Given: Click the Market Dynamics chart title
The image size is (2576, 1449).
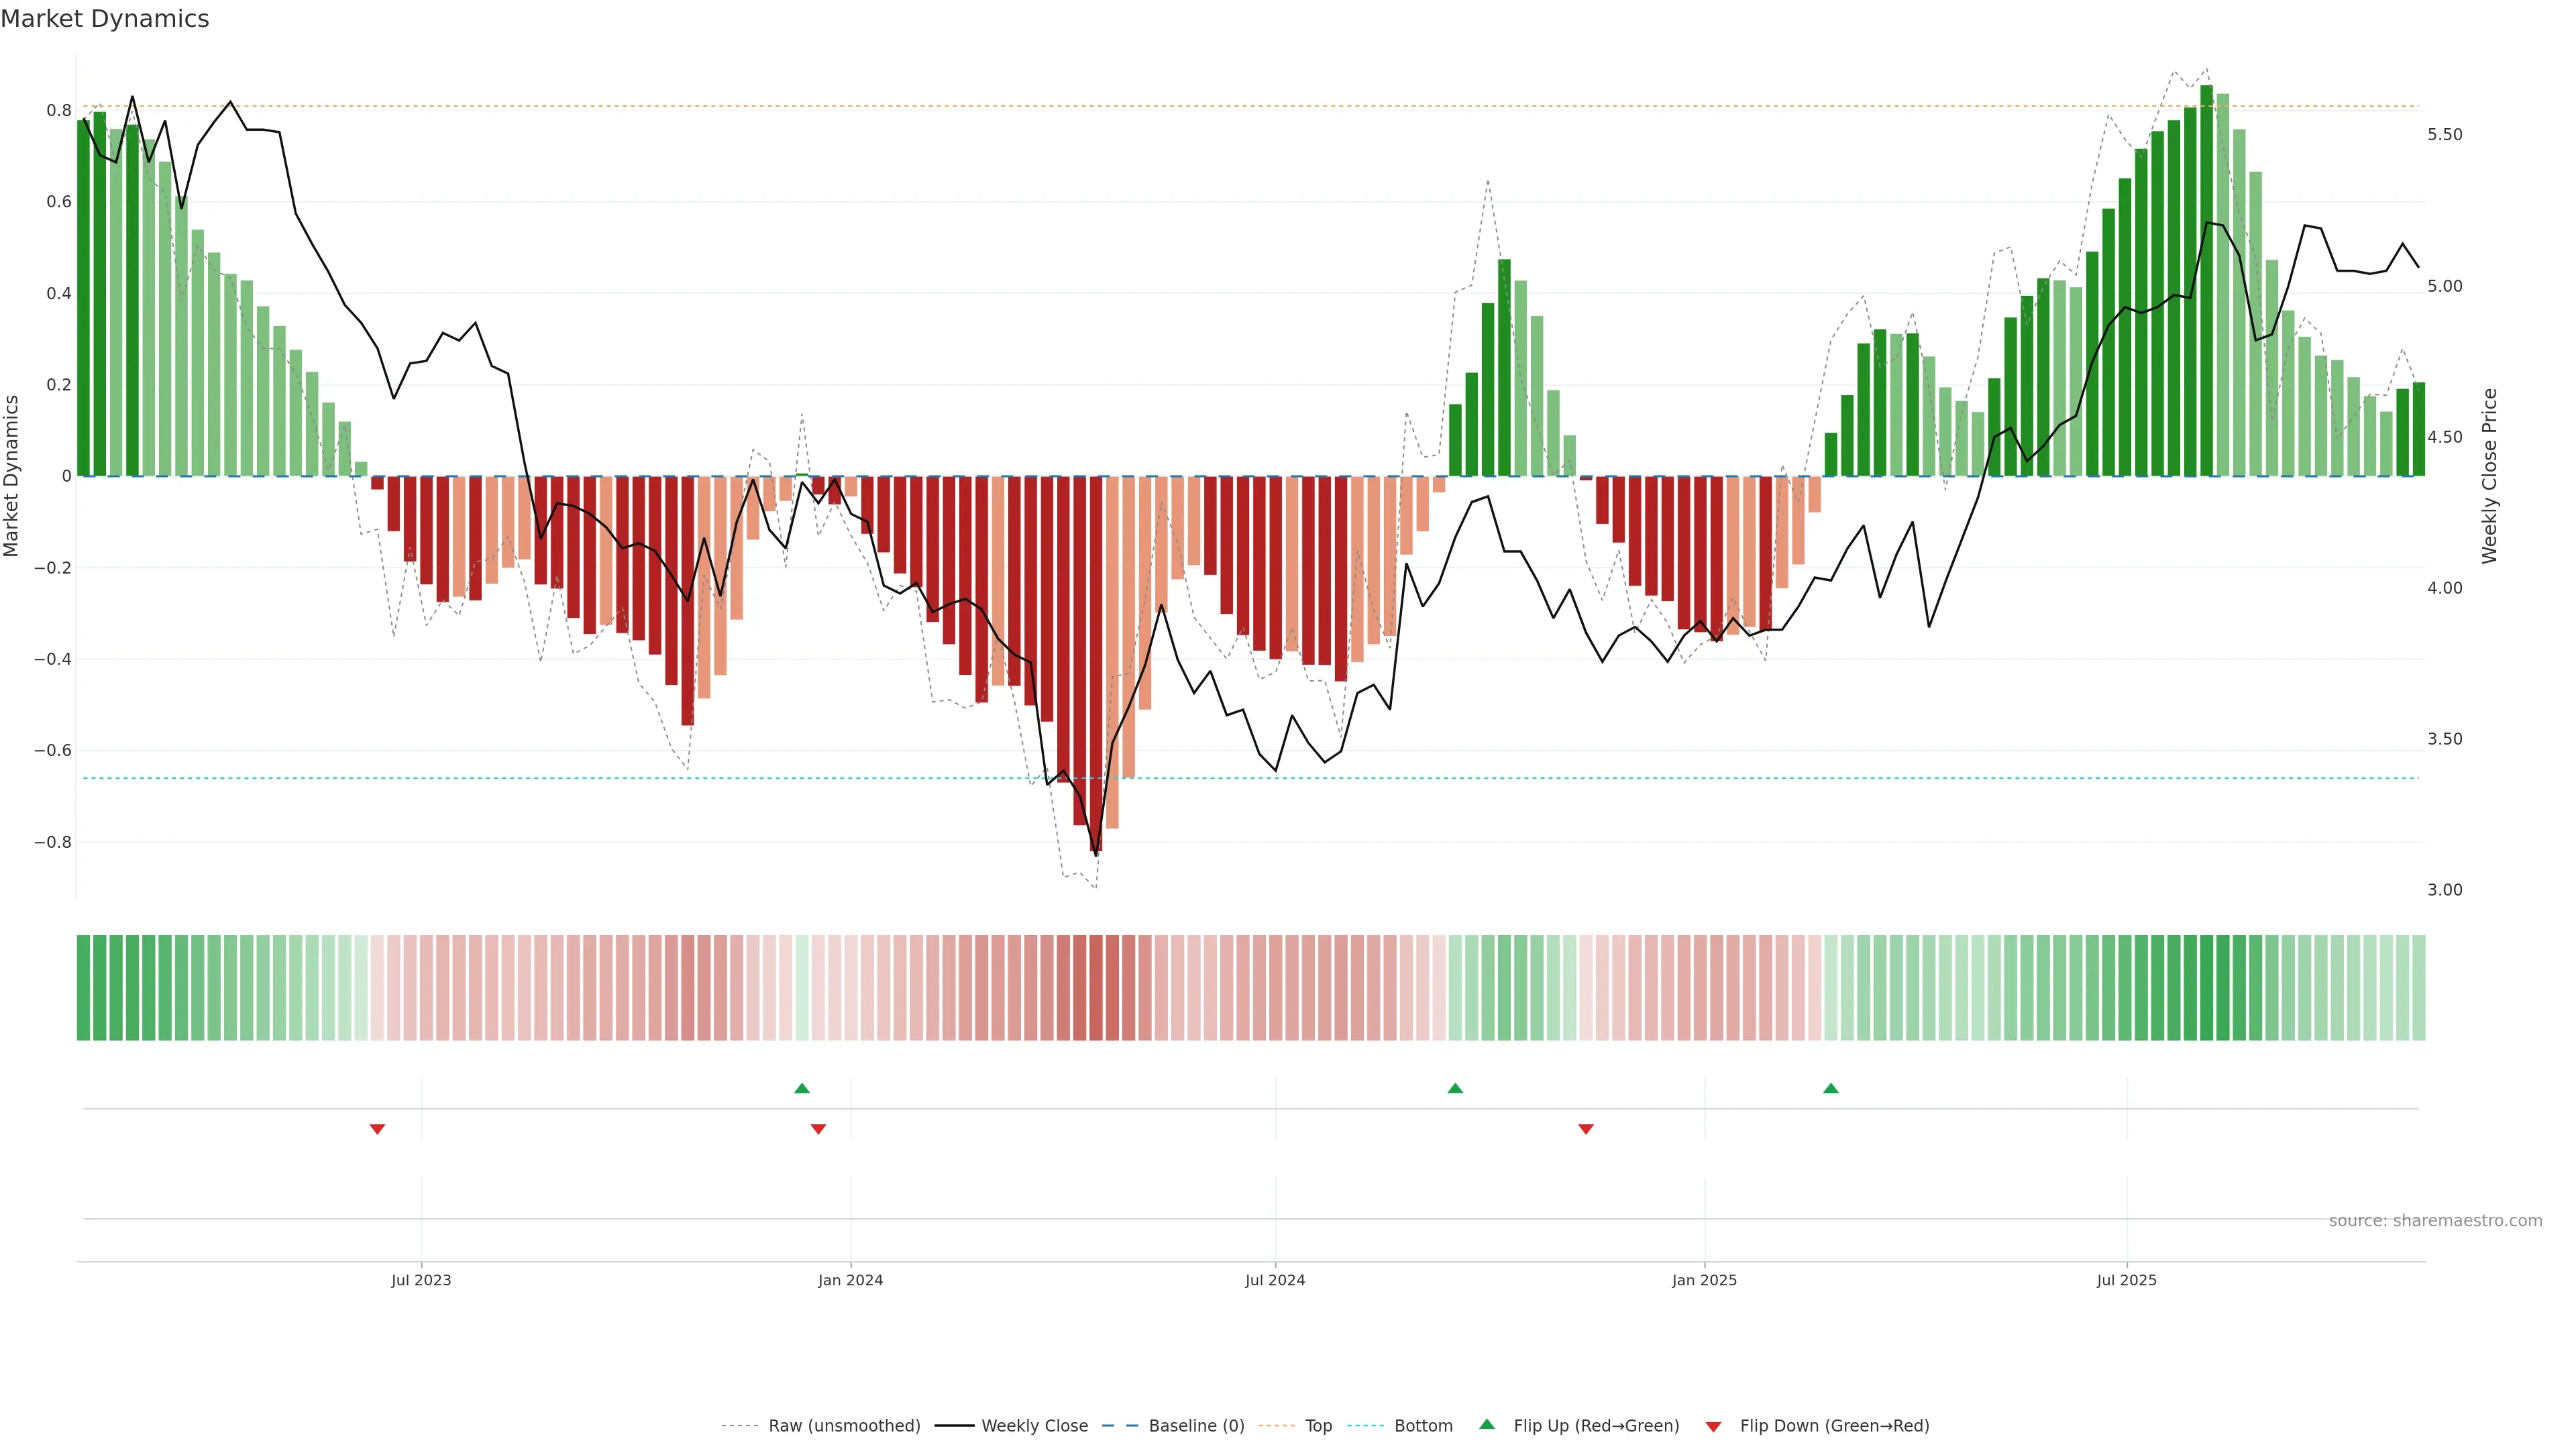Looking at the screenshot, I should (x=105, y=19).
